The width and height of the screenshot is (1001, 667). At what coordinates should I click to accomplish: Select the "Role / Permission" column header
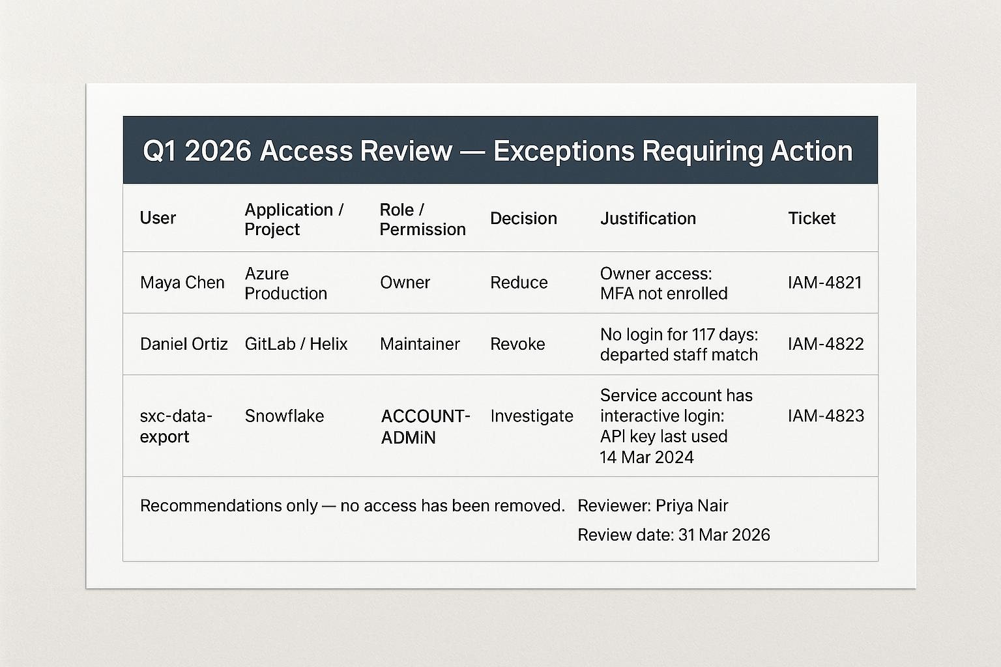tap(422, 220)
